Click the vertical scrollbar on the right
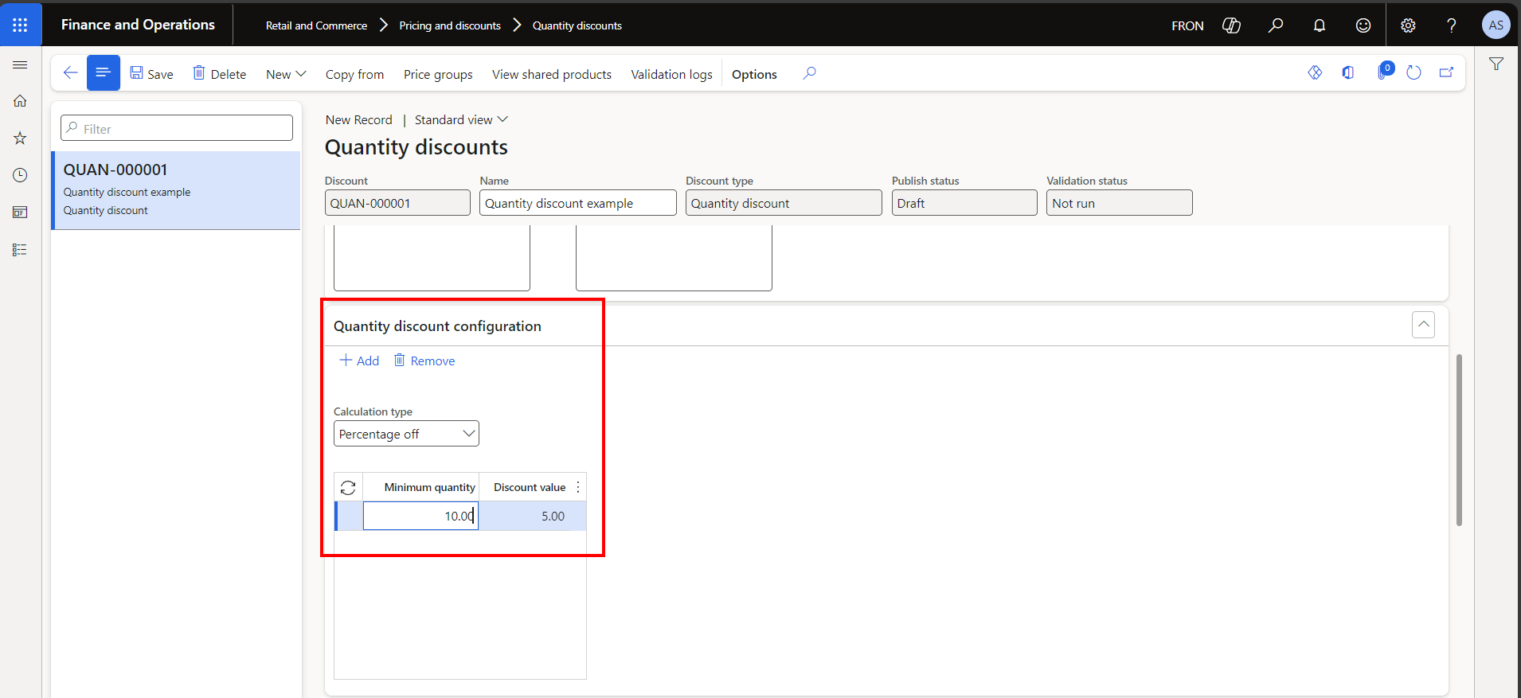 pyautogui.click(x=1459, y=439)
